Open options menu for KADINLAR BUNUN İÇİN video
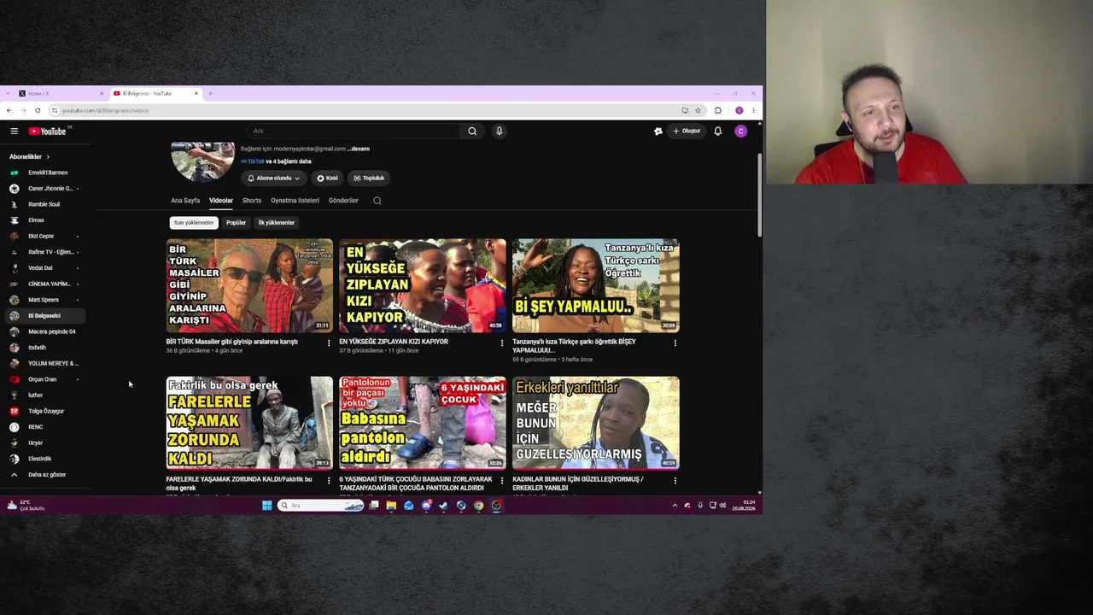Screen dimensions: 1093x615 (675, 481)
